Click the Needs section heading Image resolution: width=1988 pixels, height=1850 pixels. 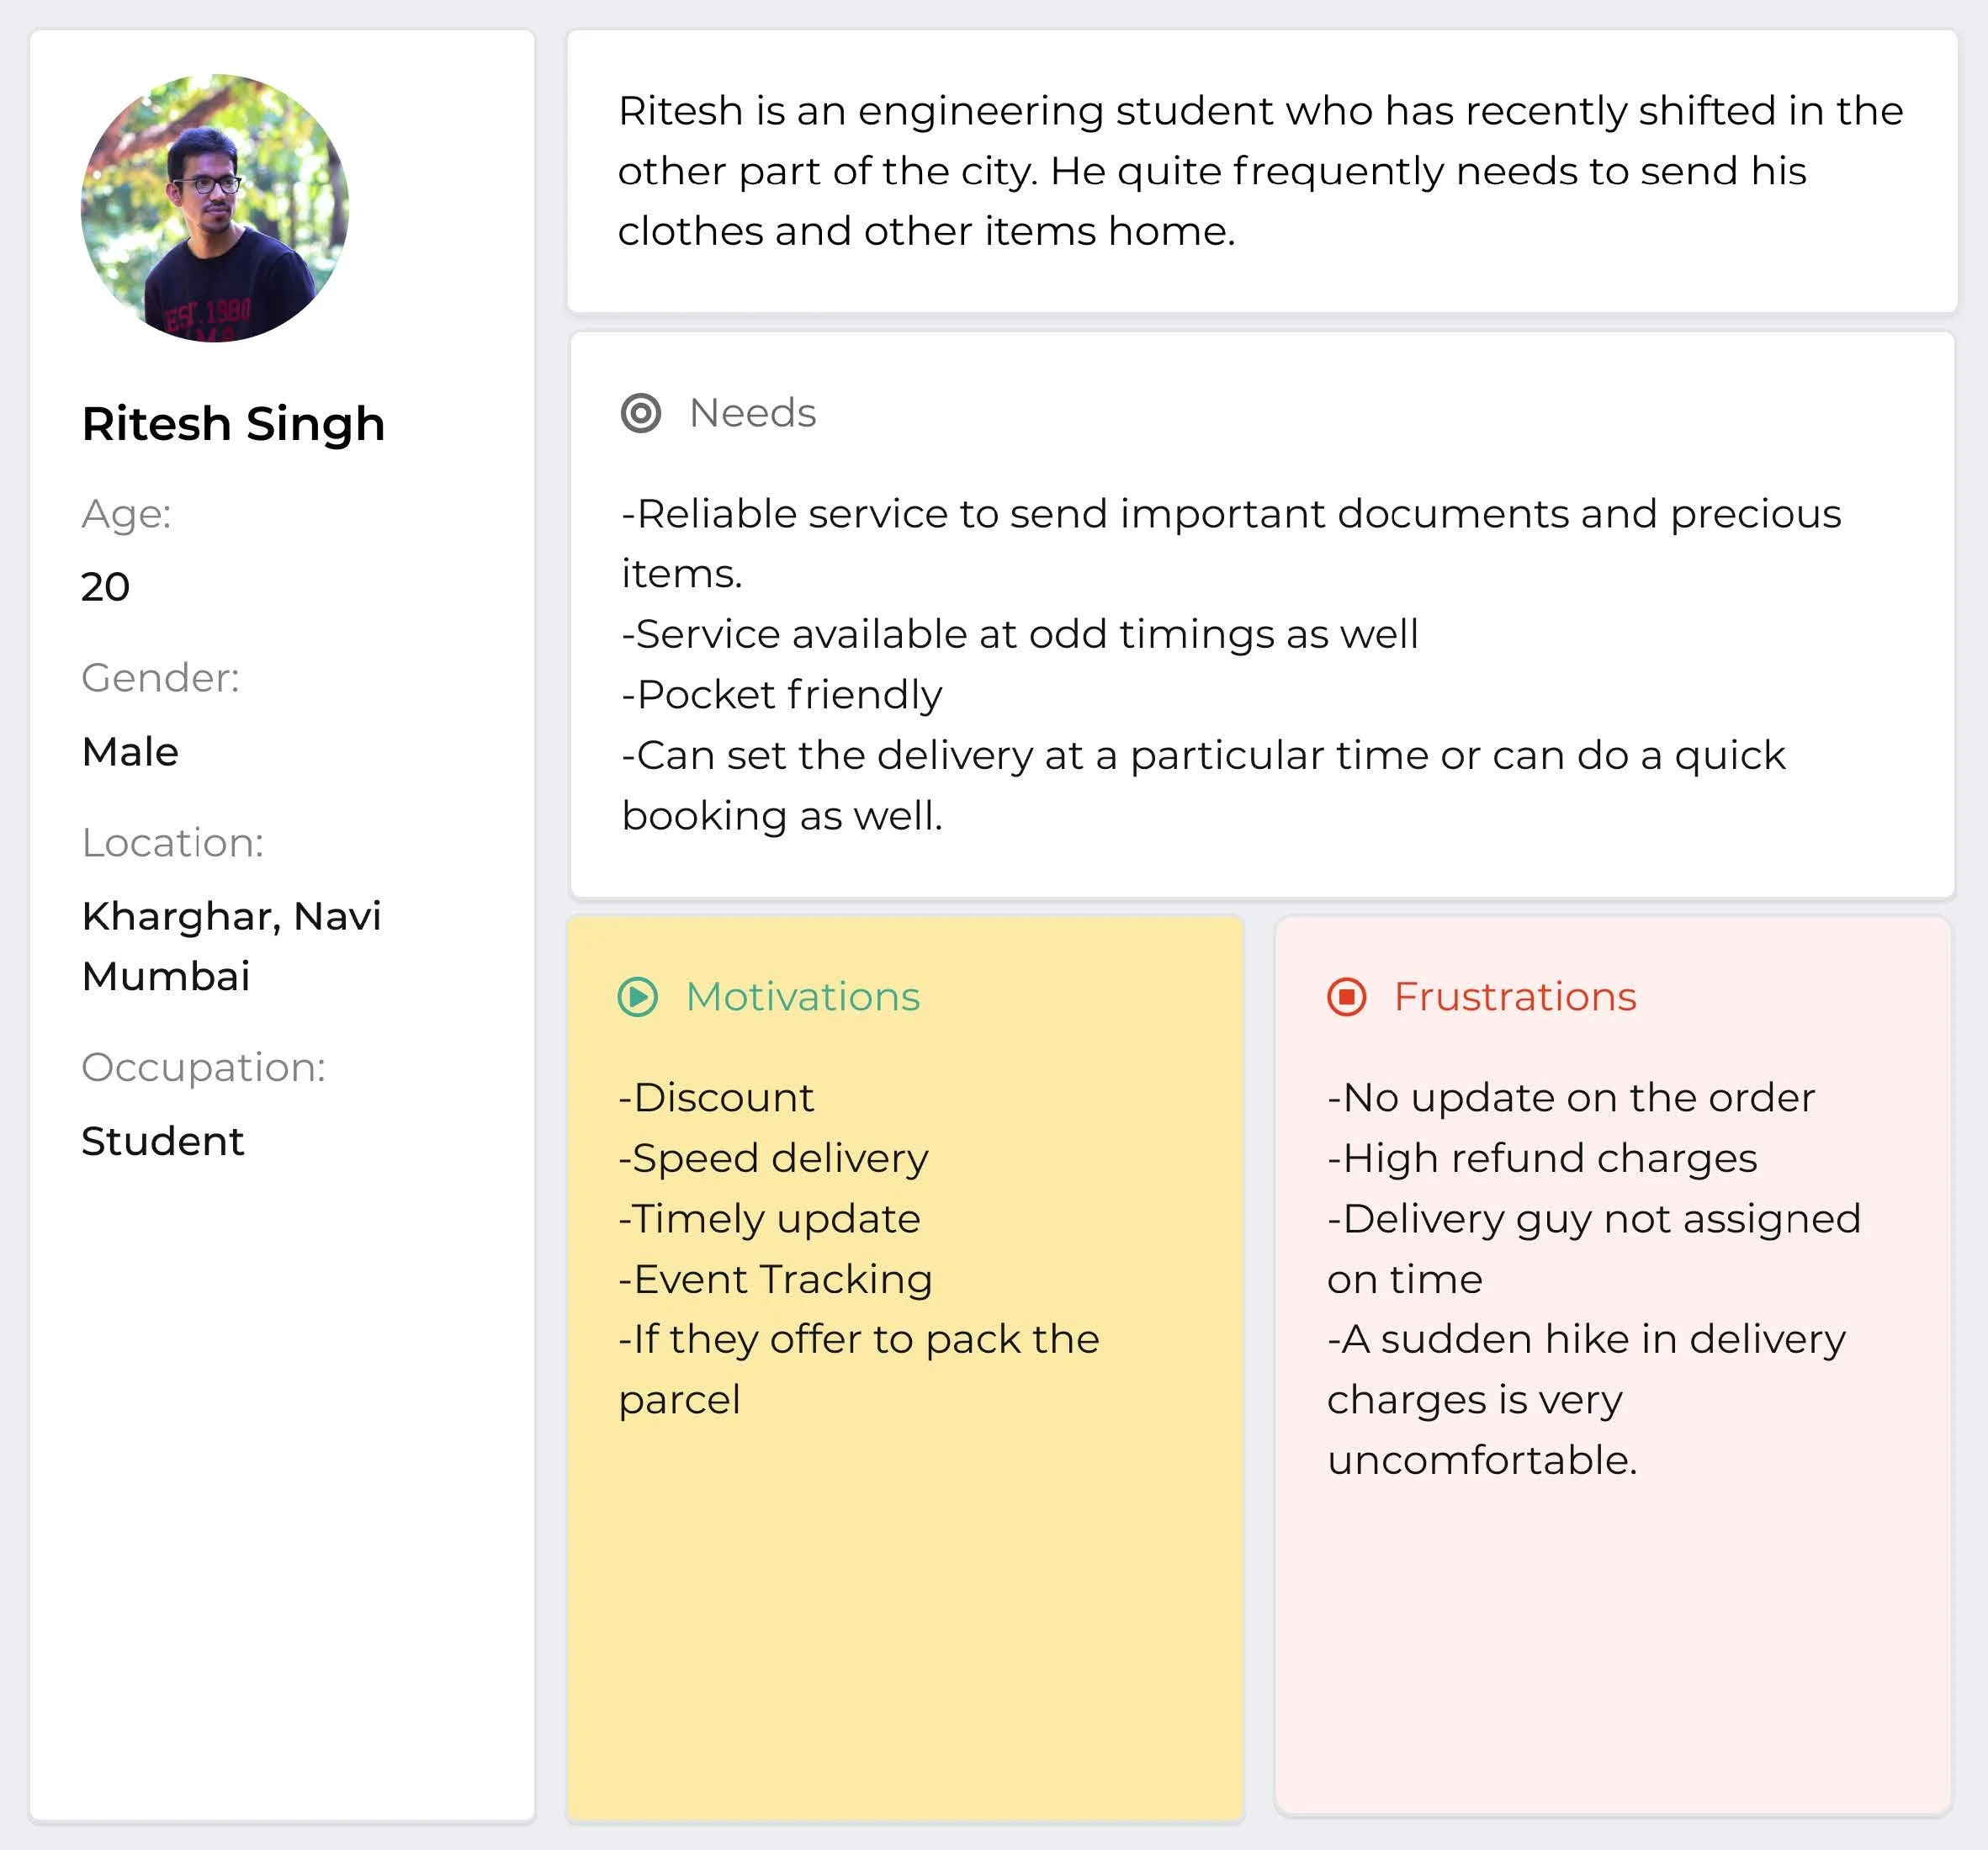pyautogui.click(x=752, y=413)
